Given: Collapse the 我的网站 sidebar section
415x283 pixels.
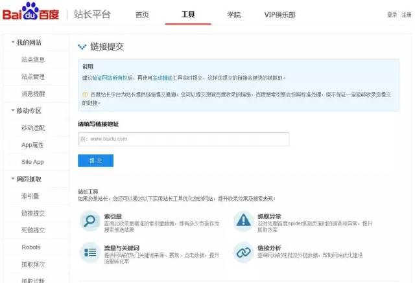Looking at the screenshot, I should [13, 42].
